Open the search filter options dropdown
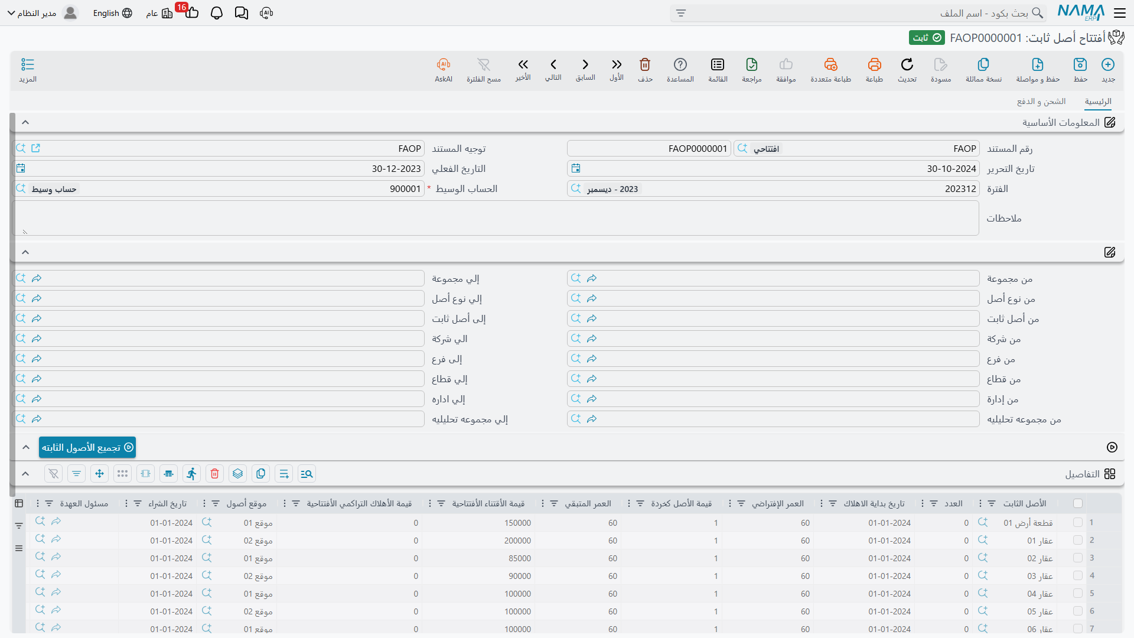Image resolution: width=1134 pixels, height=638 pixels. point(681,13)
